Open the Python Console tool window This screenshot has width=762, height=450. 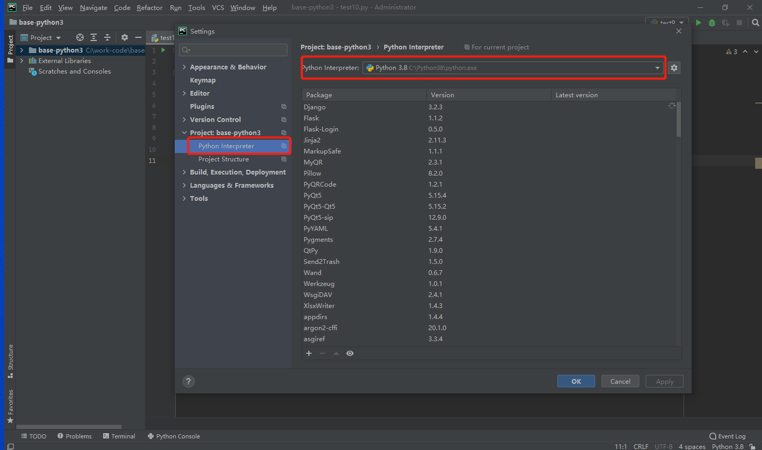[174, 436]
